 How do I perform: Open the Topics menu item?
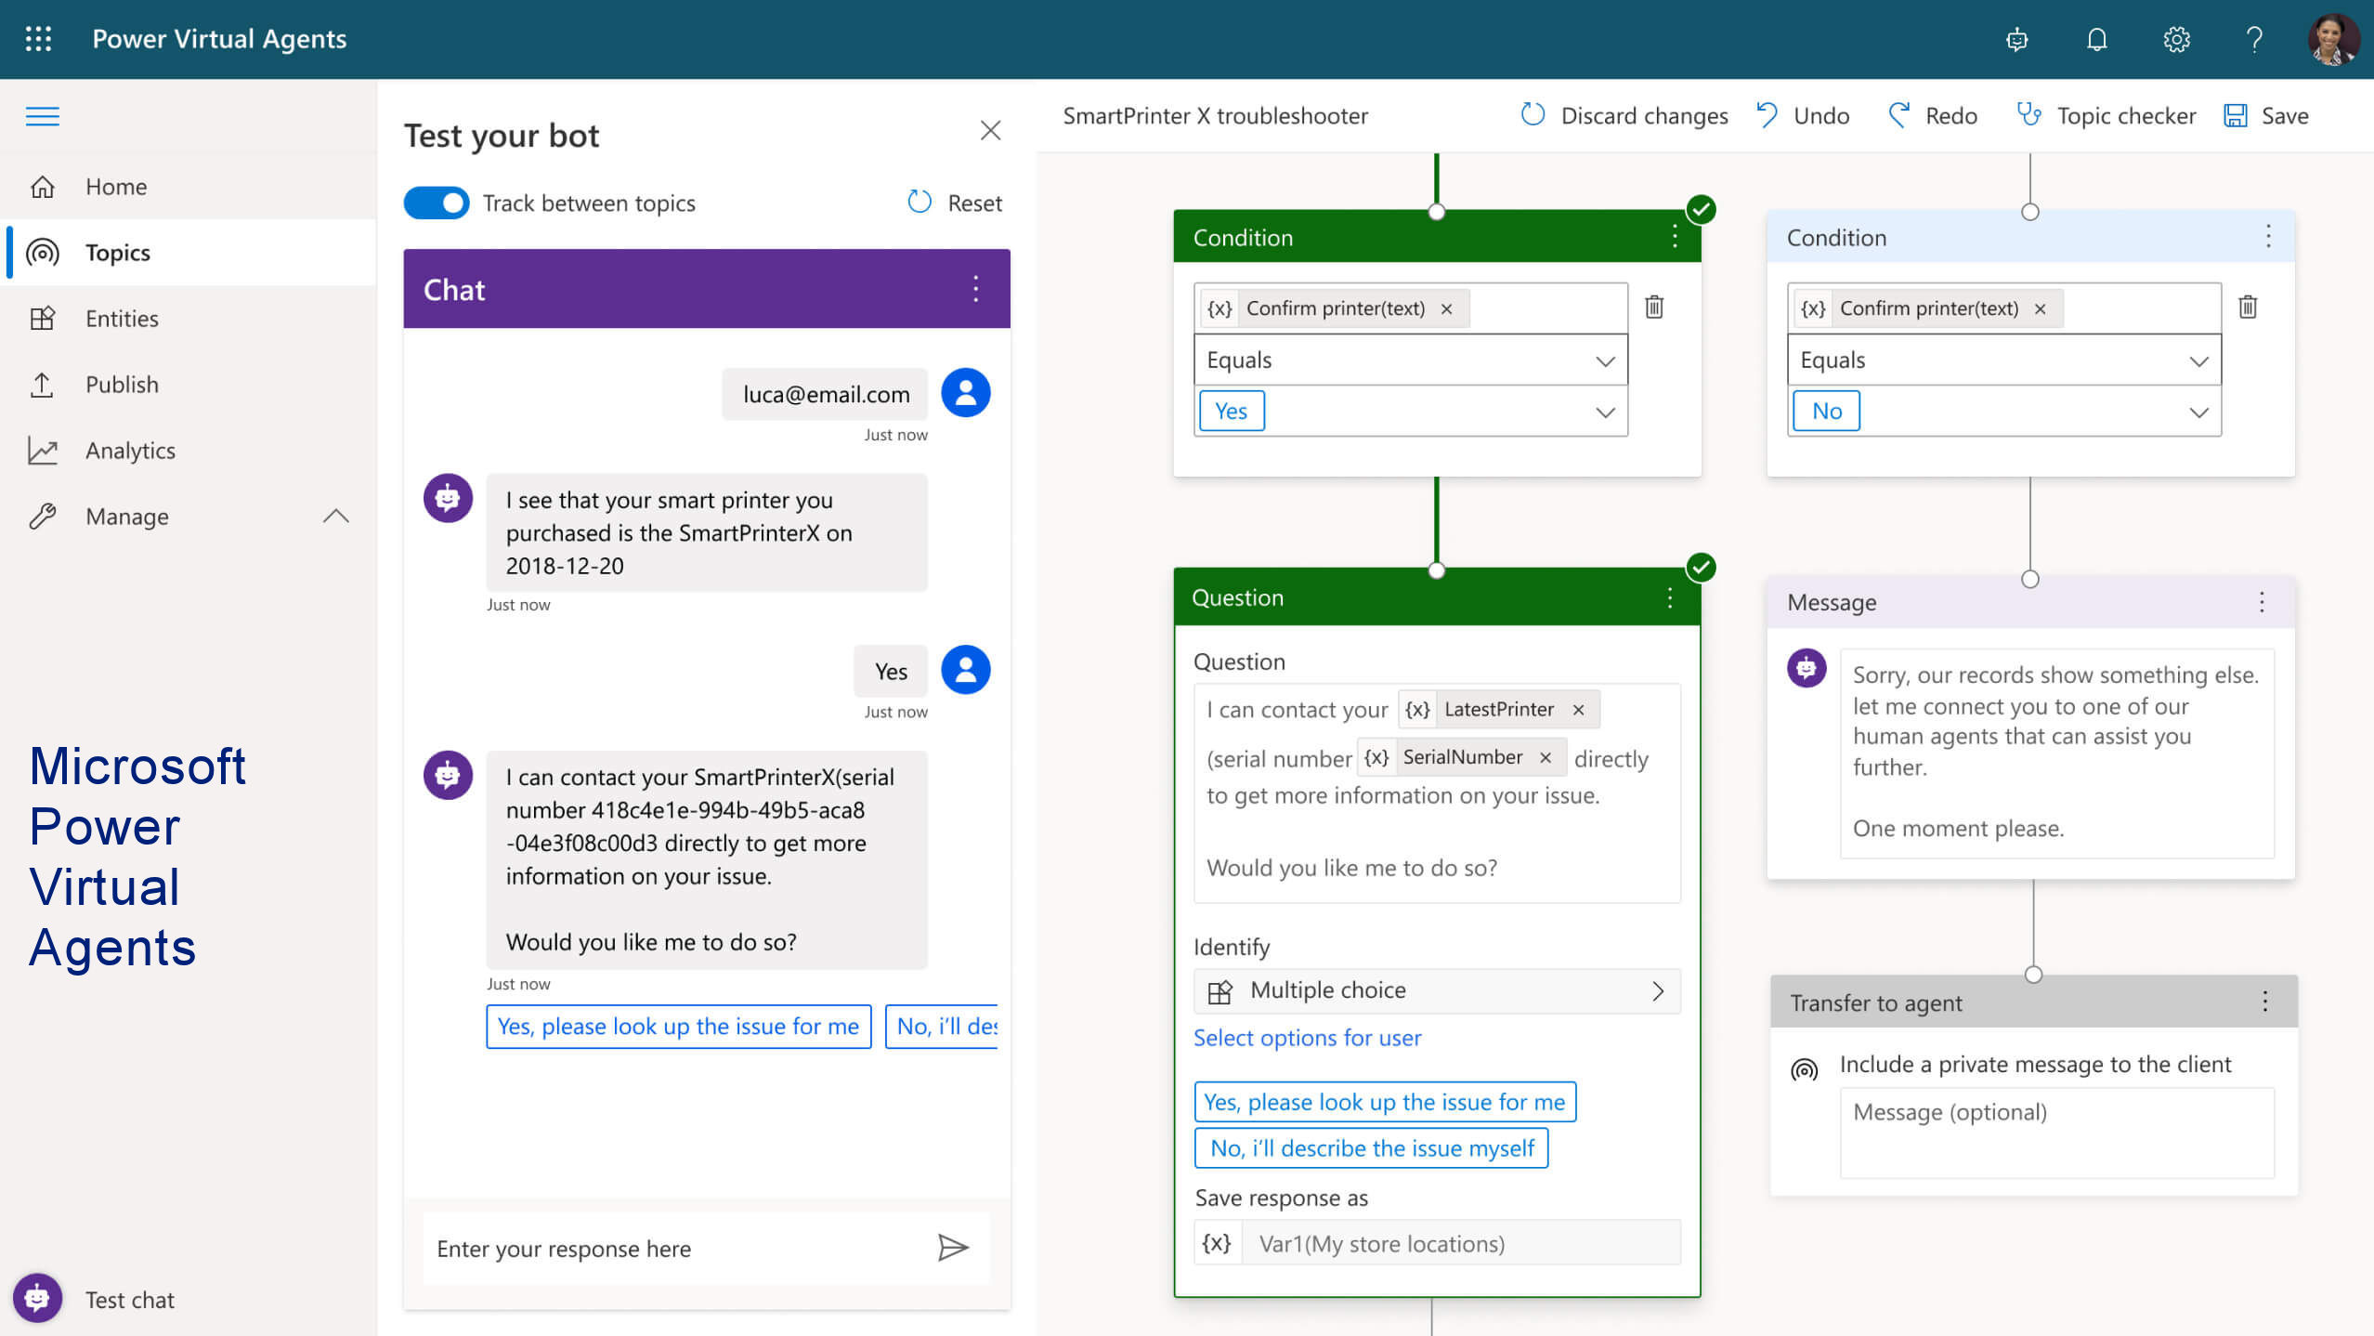tap(117, 251)
